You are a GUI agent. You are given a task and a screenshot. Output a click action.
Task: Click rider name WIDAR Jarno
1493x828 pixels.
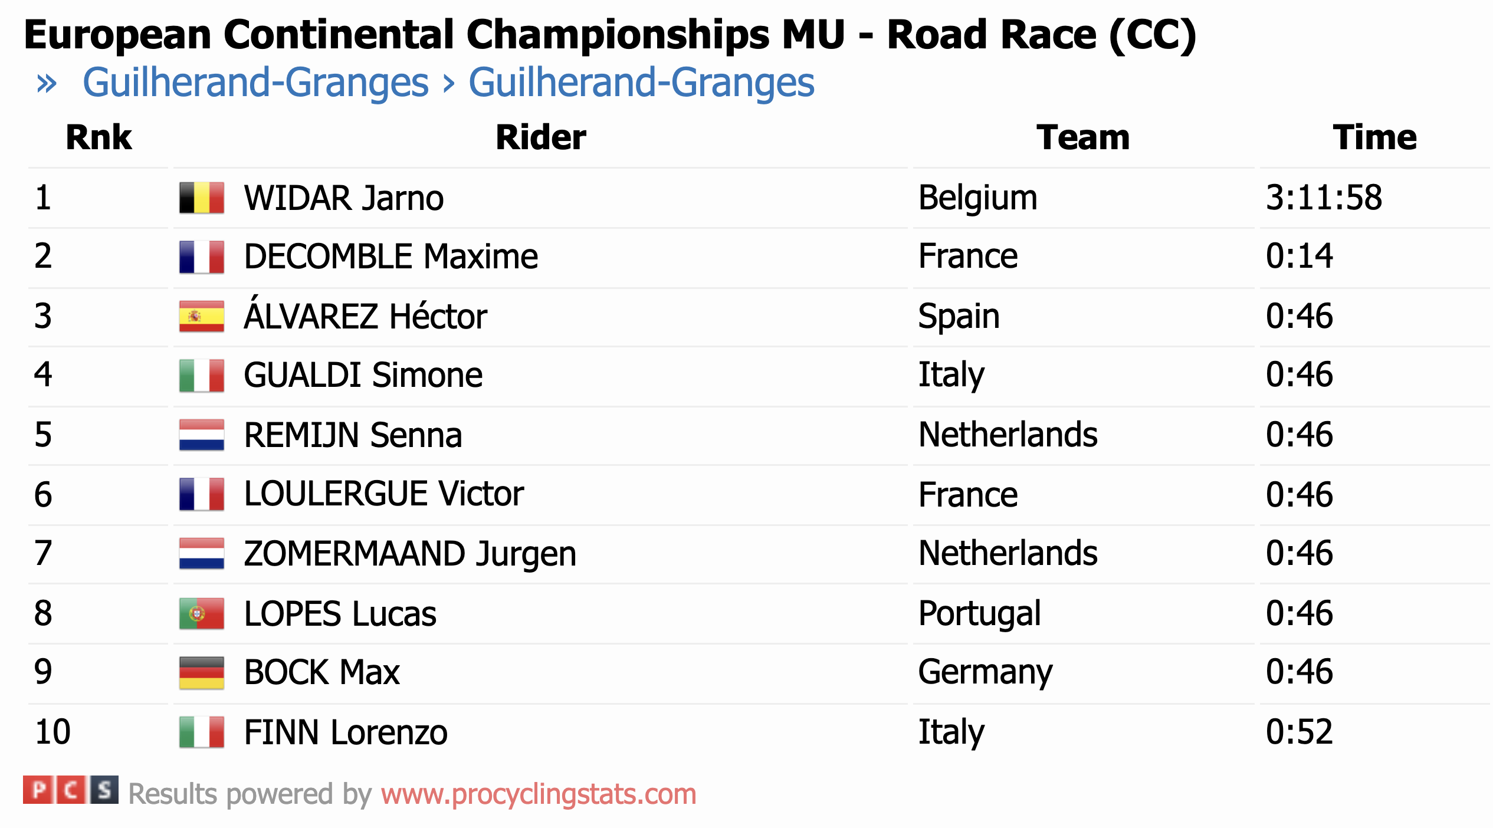tap(343, 198)
